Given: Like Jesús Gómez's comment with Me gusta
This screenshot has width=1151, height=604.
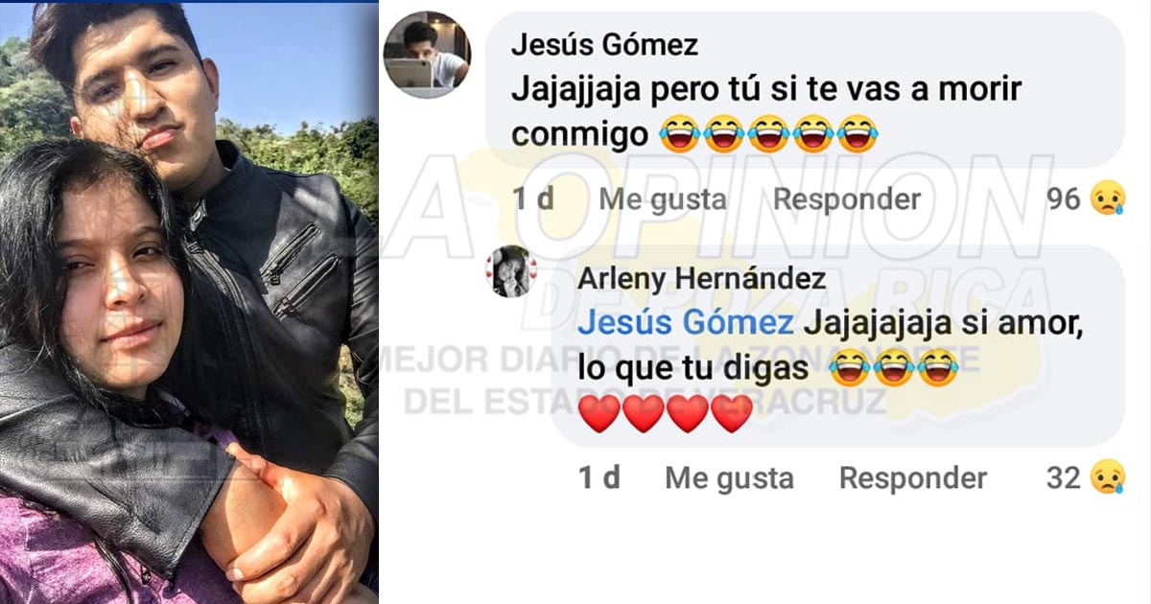Looking at the screenshot, I should 663,199.
